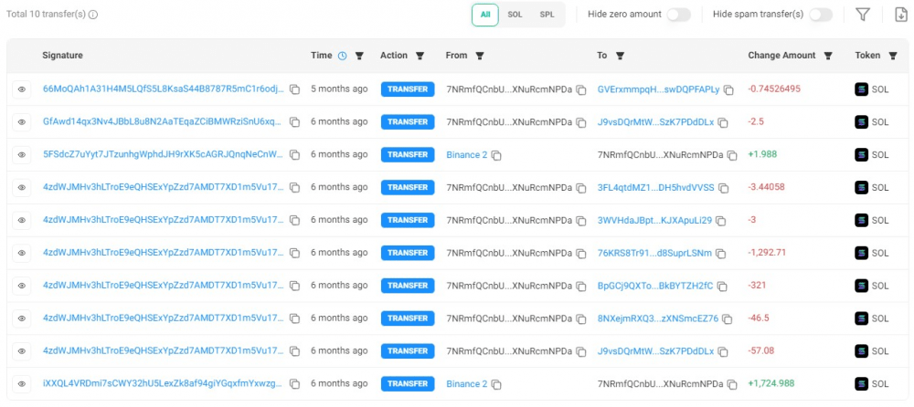Copy the From address in the -321 row
Image resolution: width=914 pixels, height=407 pixels.
click(x=581, y=286)
